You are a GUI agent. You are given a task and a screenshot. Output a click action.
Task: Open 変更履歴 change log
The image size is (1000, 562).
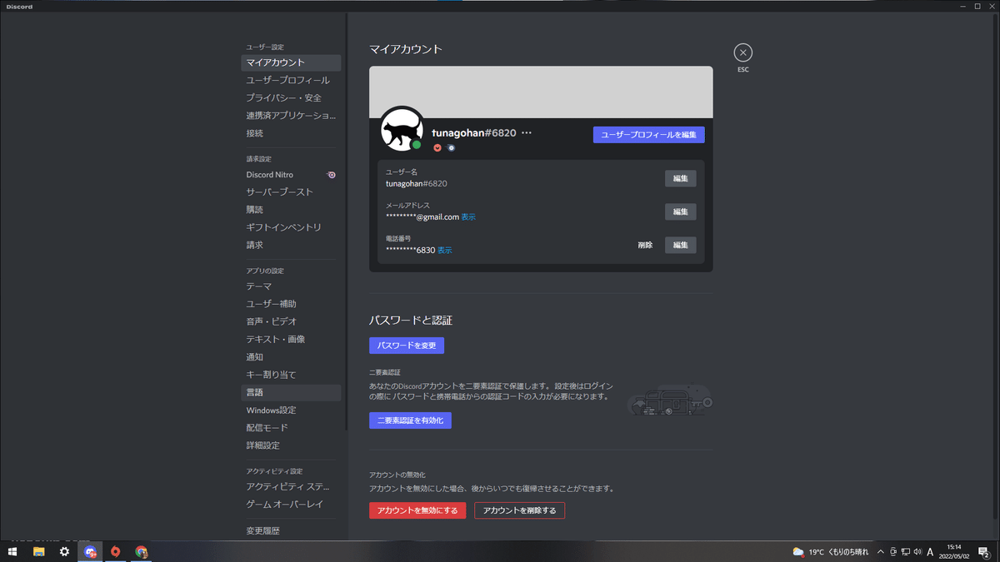(291, 531)
